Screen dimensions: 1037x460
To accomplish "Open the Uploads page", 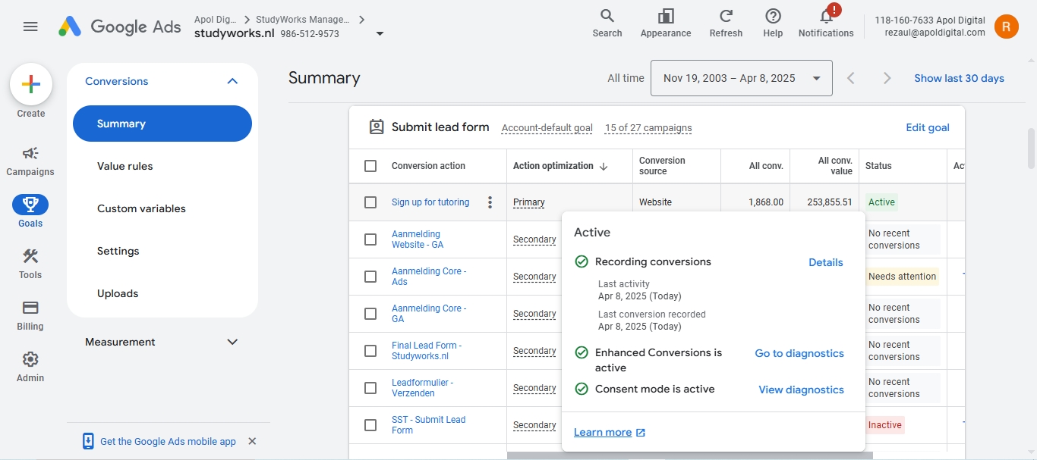I will pyautogui.click(x=118, y=293).
